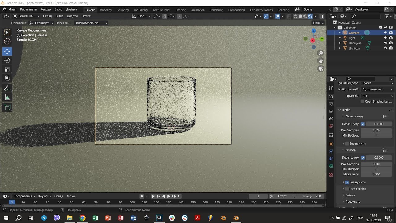
Task: Choose the Move tool
Action: pyautogui.click(x=7, y=51)
